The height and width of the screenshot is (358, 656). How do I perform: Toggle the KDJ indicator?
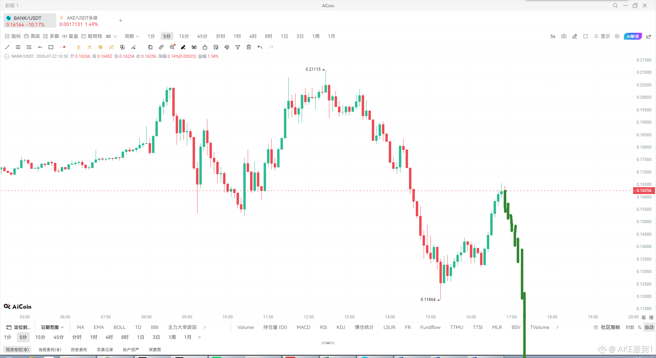(341, 327)
